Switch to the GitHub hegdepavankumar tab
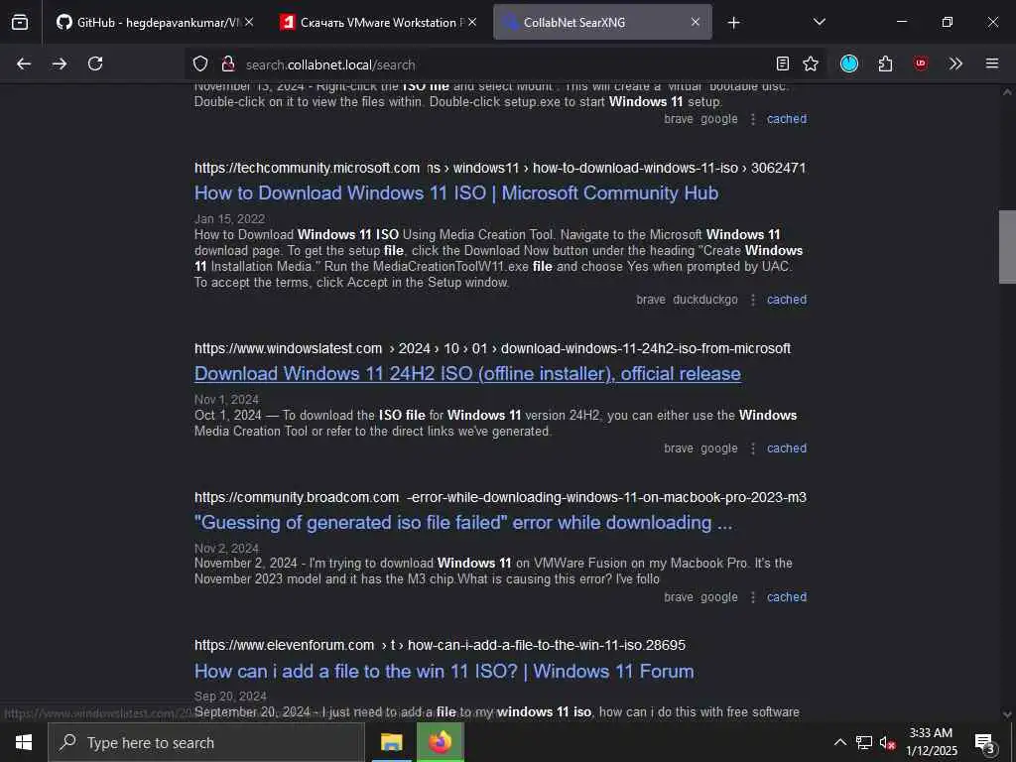This screenshot has height=762, width=1016. coord(154,22)
